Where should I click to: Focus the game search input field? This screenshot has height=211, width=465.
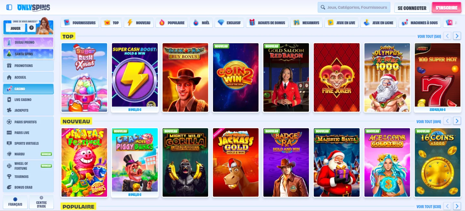point(354,7)
